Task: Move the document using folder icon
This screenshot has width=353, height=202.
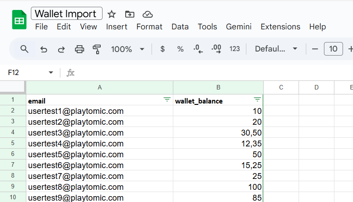Action: [129, 14]
